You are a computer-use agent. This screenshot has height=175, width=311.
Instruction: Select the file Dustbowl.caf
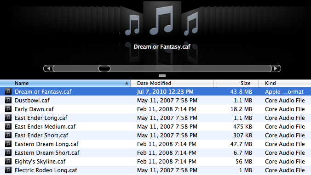(x=32, y=101)
